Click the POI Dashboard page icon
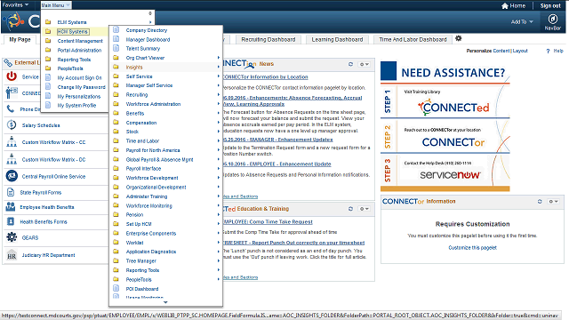 pos(116,288)
